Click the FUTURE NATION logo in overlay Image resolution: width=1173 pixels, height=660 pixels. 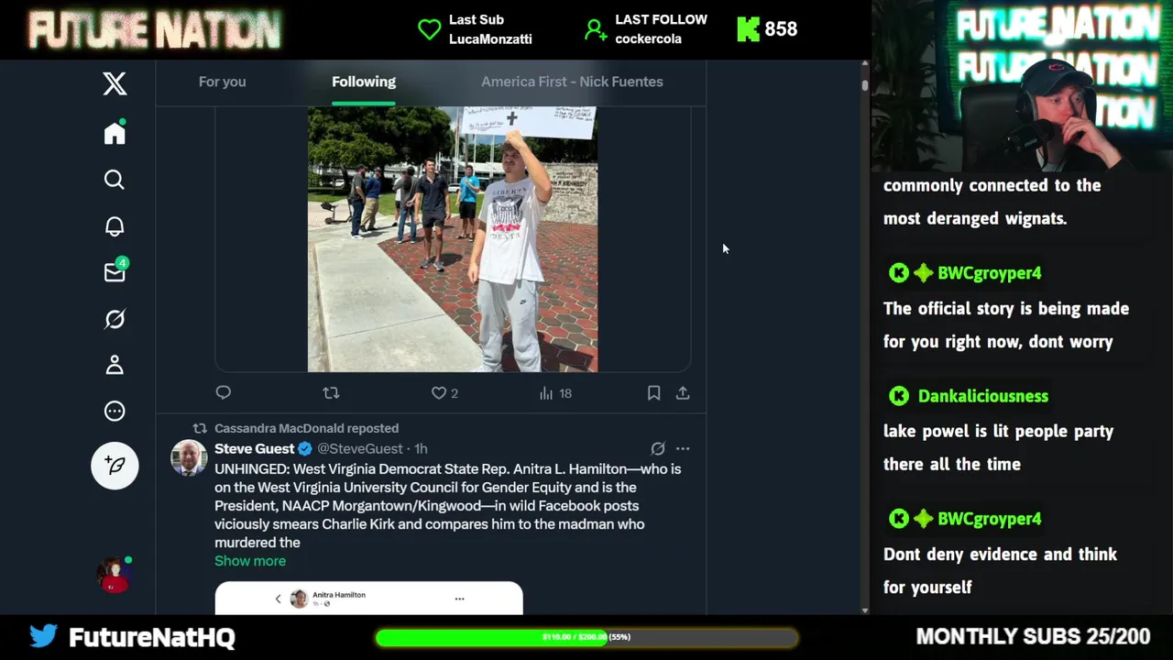pos(154,30)
